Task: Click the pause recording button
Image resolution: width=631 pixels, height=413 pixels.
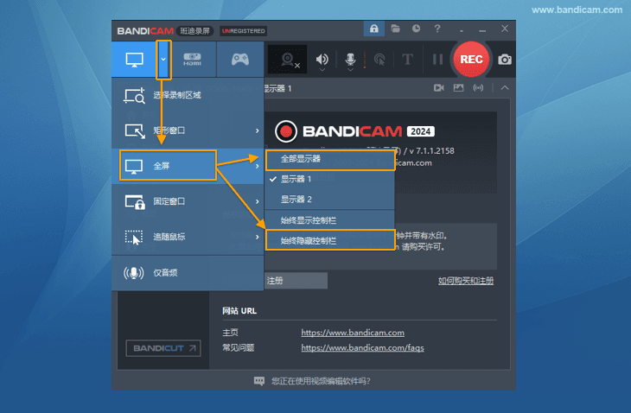Action: [437, 60]
